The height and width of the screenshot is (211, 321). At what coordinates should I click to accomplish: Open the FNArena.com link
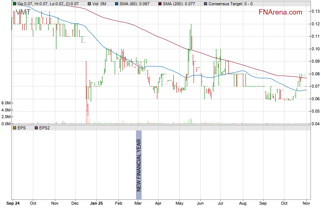(280, 12)
